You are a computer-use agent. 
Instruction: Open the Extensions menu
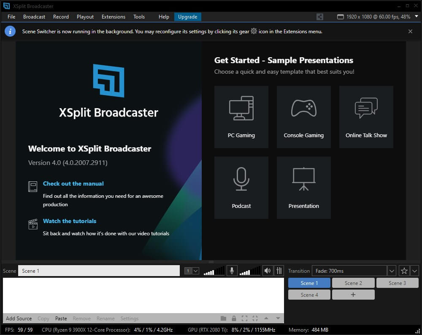click(113, 17)
